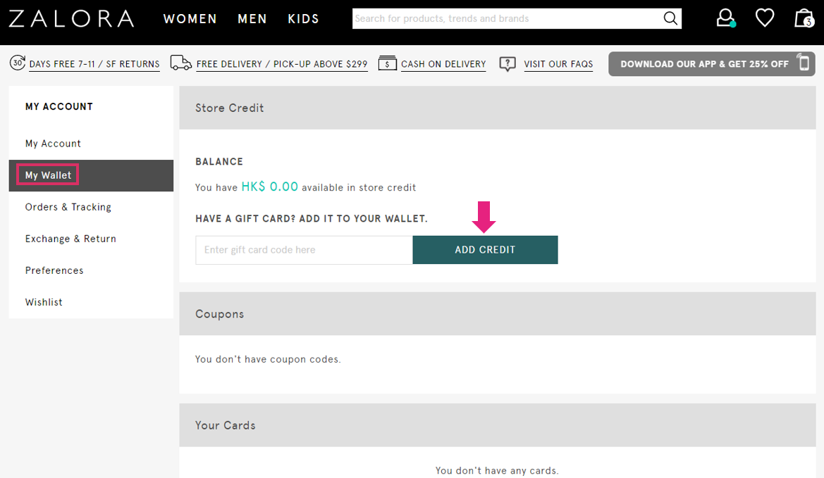Open the shopping cart icon showing 3 items
Viewport: 824px width, 478px height.
tap(803, 18)
